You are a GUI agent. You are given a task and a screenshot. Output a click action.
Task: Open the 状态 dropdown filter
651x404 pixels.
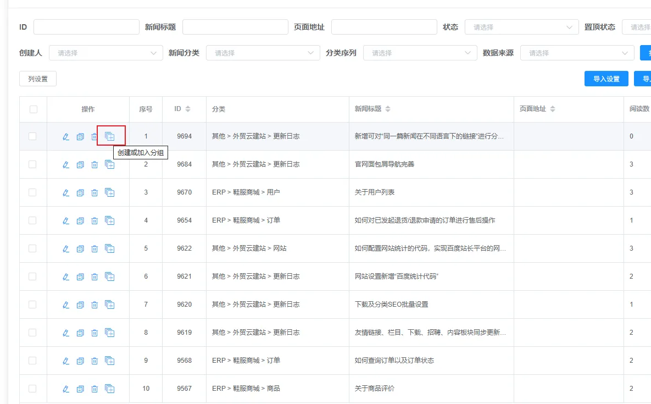pyautogui.click(x=521, y=27)
